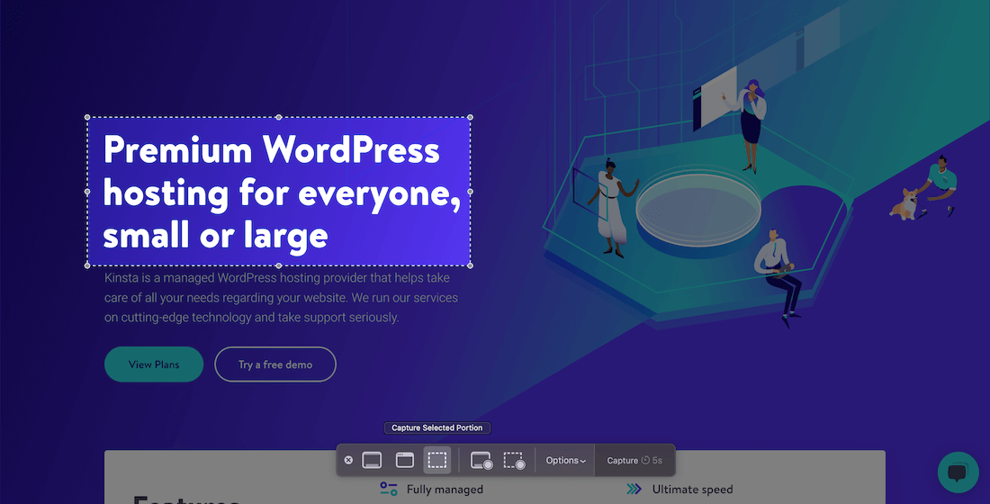Open the live chat widget
The image size is (990, 504).
click(x=958, y=472)
